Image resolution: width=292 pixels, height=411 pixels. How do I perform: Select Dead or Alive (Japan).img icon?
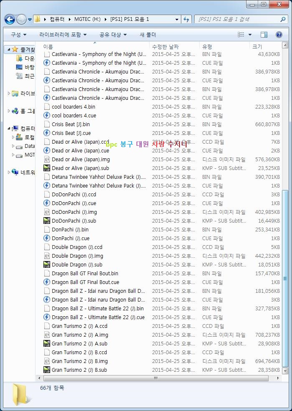point(47,160)
